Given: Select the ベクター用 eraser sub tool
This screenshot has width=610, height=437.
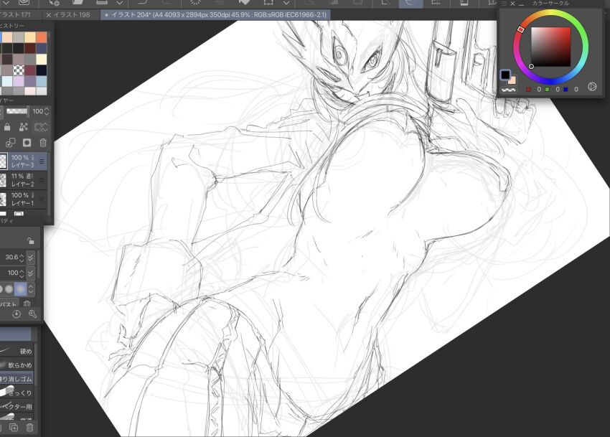Looking at the screenshot, I should pos(17,407).
